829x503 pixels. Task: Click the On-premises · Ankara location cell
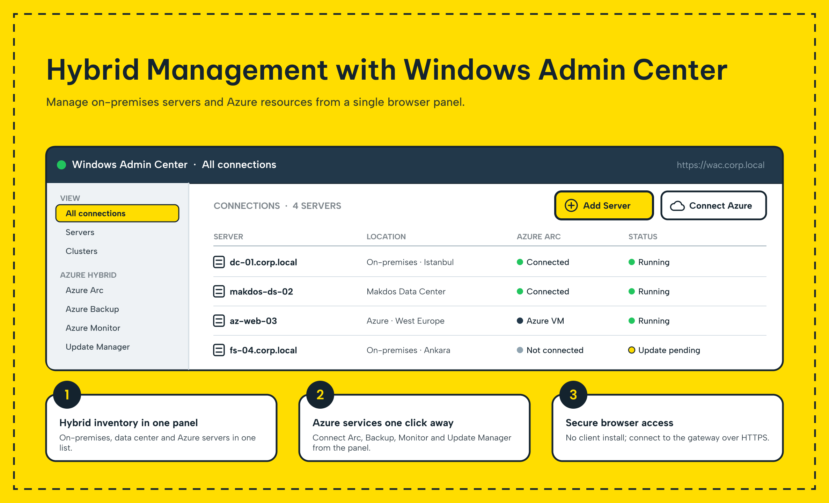tap(408, 350)
